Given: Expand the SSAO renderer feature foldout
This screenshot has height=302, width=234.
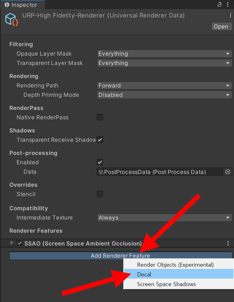Looking at the screenshot, I should 12,243.
